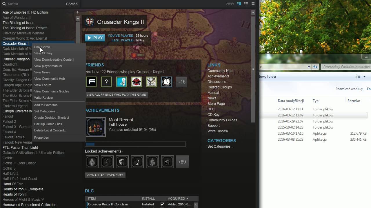Viewport: 371px width, 208px height.
Task: Click Nowy folder in Explorer toolbar
Action: coord(268,77)
